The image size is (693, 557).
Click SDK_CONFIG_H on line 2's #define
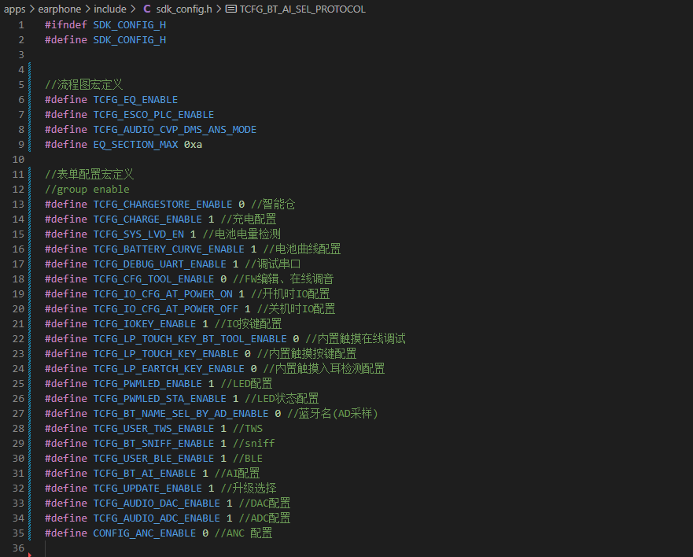pyautogui.click(x=130, y=40)
